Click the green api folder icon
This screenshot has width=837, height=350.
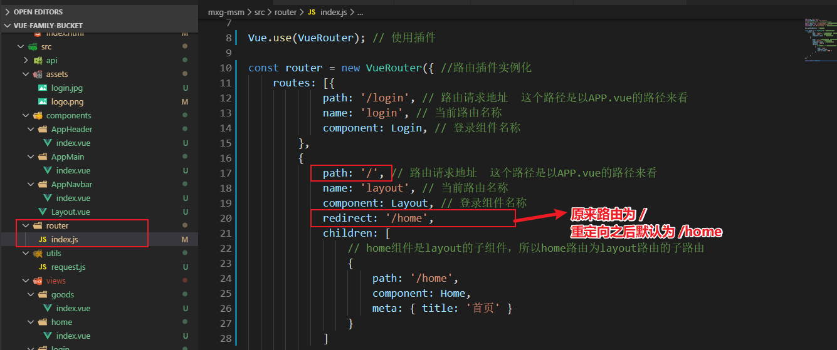pyautogui.click(x=38, y=61)
